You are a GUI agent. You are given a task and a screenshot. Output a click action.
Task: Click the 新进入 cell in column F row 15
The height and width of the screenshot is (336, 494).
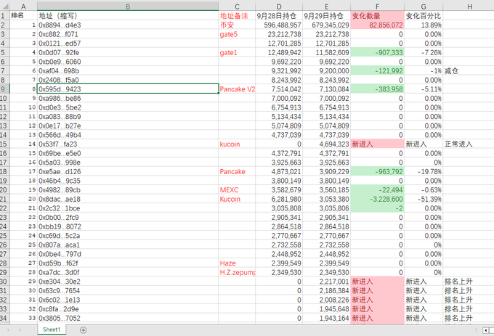click(378, 144)
